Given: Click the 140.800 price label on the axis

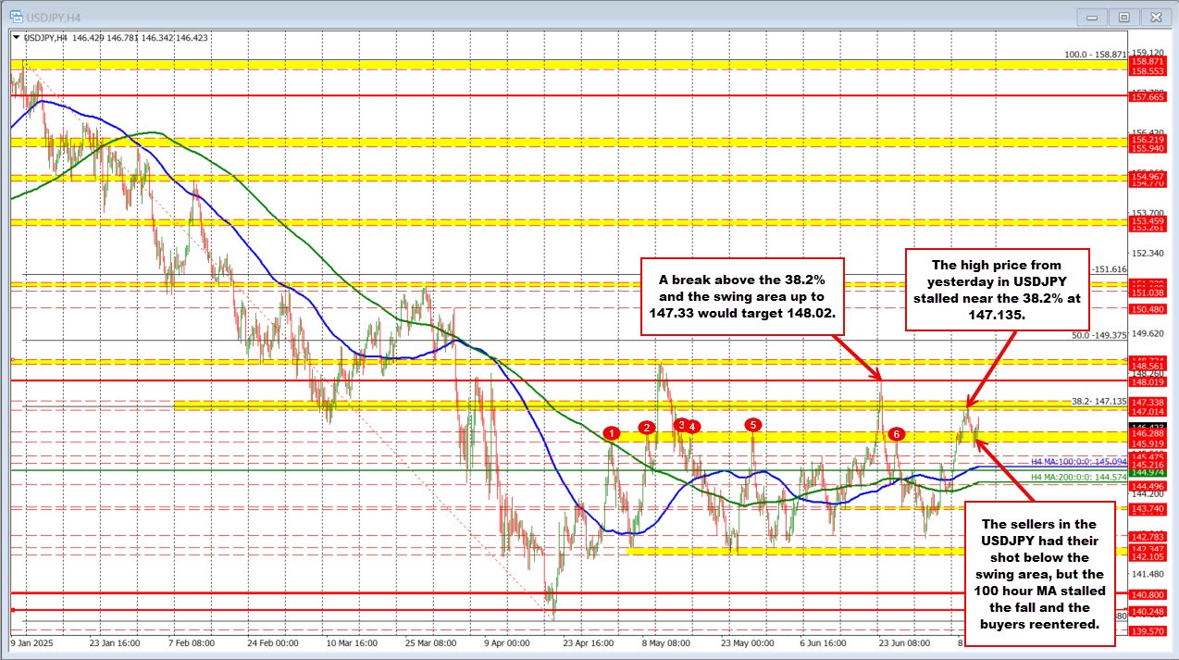Looking at the screenshot, I should pyautogui.click(x=1147, y=594).
